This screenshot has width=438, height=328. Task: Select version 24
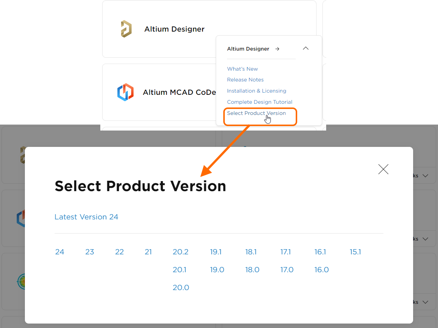coord(59,252)
